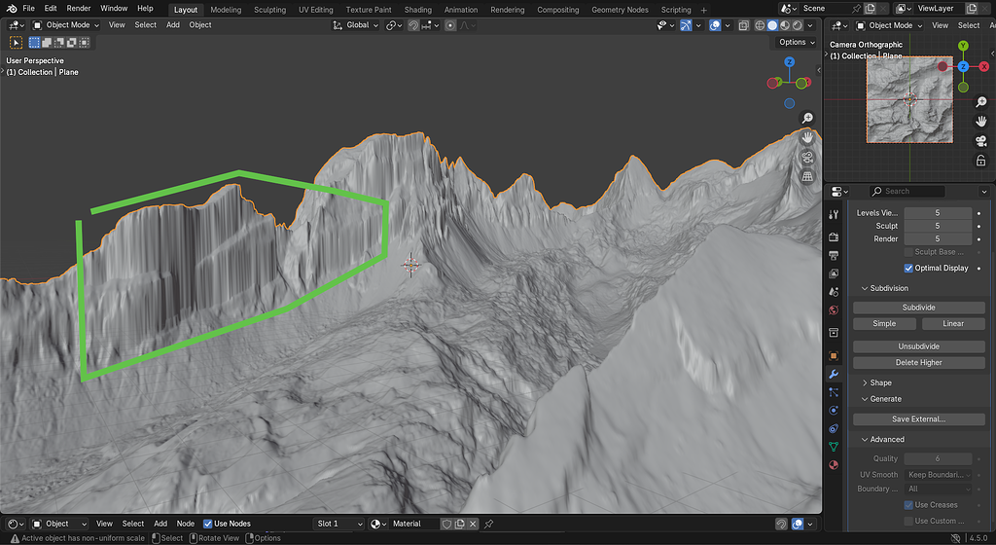This screenshot has width=996, height=545.
Task: Click the Subdivide button
Action: [918, 308]
